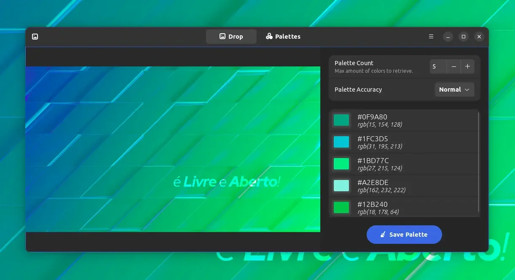Viewport: 515px width, 280px height.
Task: Select the #A2E8DE pale teal swatch
Action: (x=341, y=186)
